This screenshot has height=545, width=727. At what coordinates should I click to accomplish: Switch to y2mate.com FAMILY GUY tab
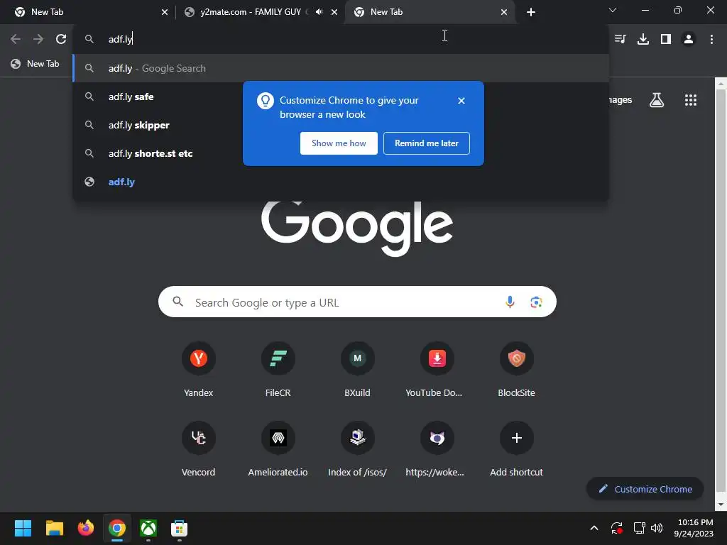point(251,12)
